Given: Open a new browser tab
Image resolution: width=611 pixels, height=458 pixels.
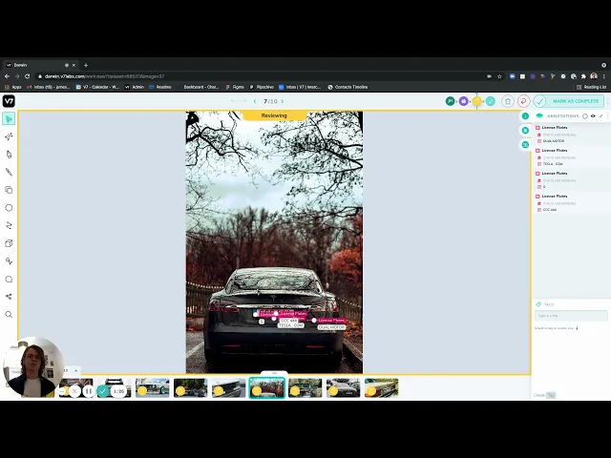Looking at the screenshot, I should point(86,65).
